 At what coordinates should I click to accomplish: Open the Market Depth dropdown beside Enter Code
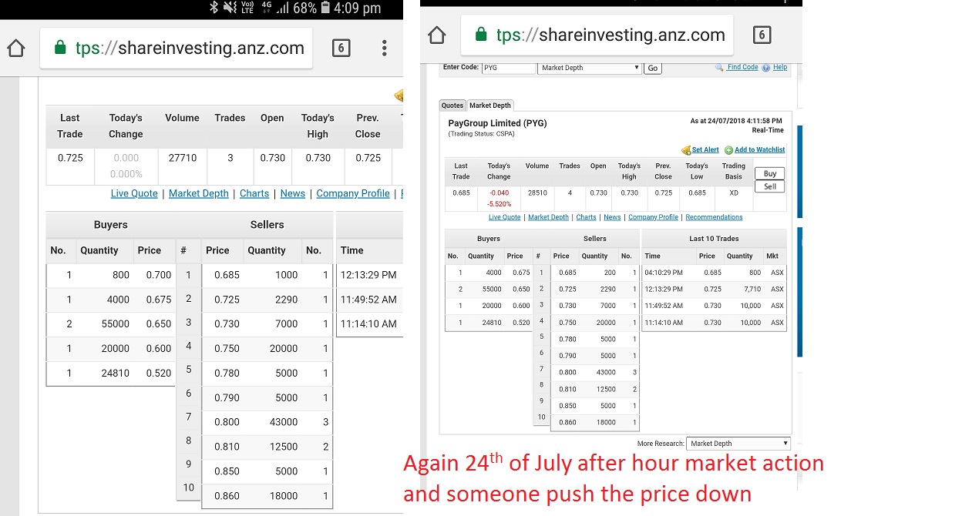(589, 68)
